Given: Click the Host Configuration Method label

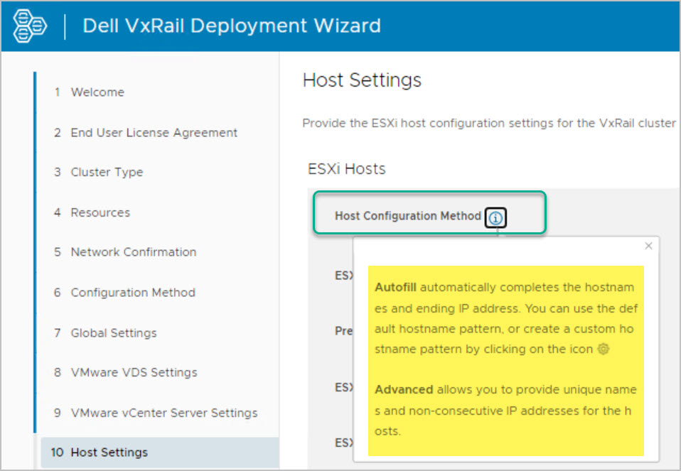Looking at the screenshot, I should click(407, 216).
